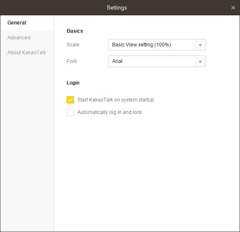240x232 pixels.
Task: Click the Arial font value field
Action: (x=157, y=61)
